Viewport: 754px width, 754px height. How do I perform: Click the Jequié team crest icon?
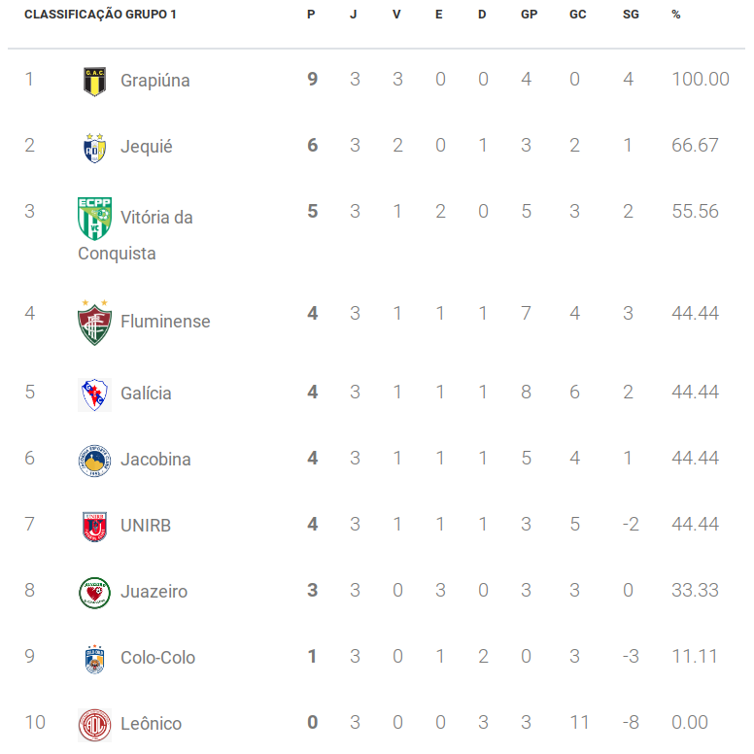(94, 148)
